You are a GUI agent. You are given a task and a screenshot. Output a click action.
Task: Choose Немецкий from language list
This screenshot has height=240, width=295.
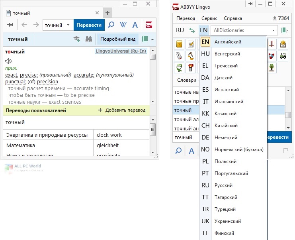tap(233, 137)
